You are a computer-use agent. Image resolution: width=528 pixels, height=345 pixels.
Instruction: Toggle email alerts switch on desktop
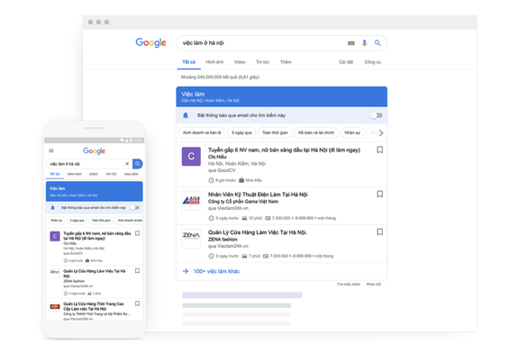point(377,115)
